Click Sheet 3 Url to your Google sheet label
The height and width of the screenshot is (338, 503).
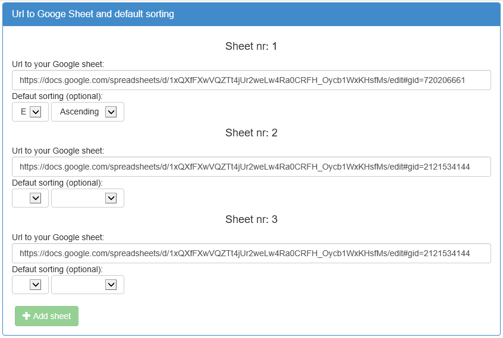tap(58, 237)
